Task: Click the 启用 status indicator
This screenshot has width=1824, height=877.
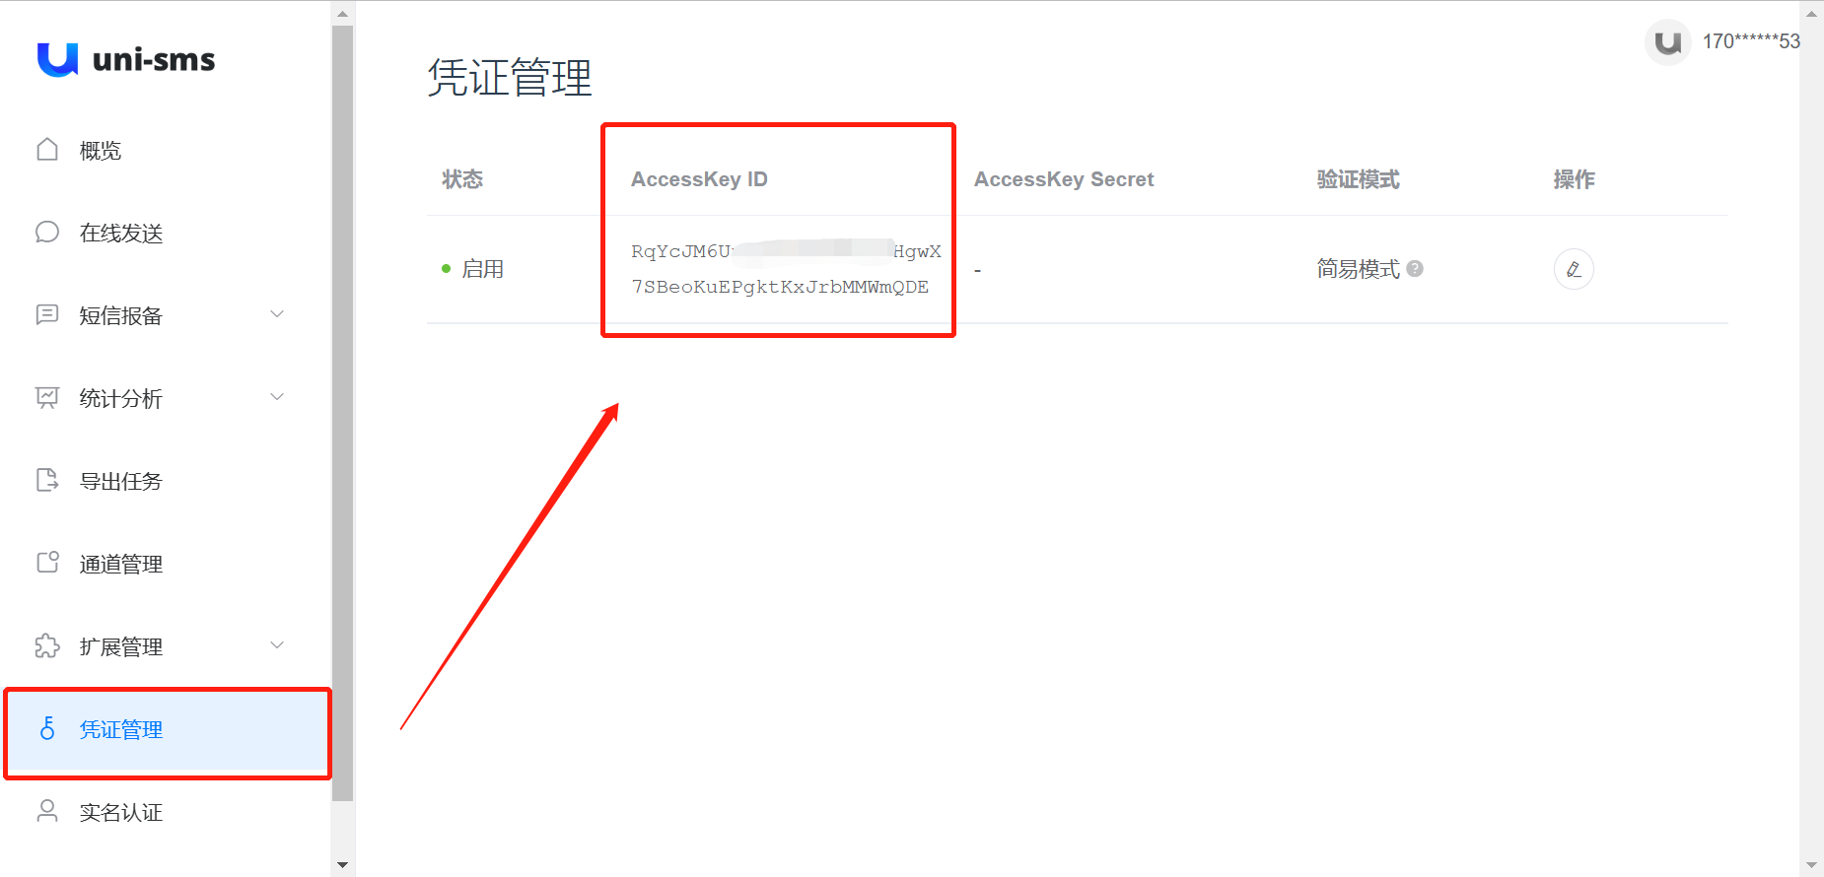Action: point(473,269)
